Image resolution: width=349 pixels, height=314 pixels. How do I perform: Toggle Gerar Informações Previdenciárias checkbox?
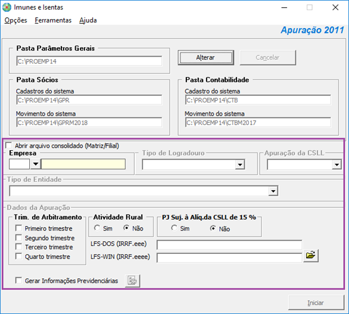tap(18, 281)
